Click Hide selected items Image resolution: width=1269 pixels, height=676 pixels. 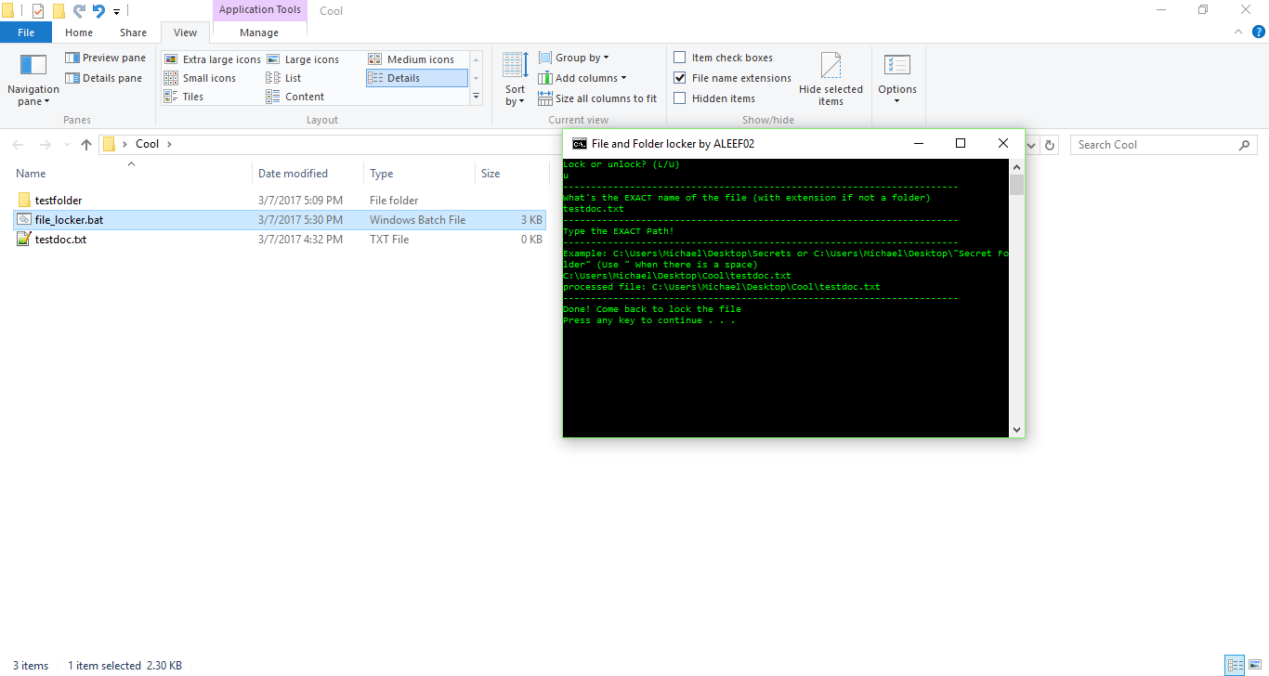[831, 80]
